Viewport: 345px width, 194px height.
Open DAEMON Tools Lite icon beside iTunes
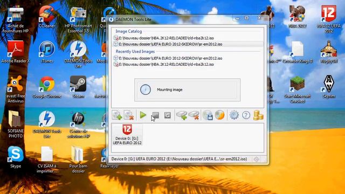78,54
